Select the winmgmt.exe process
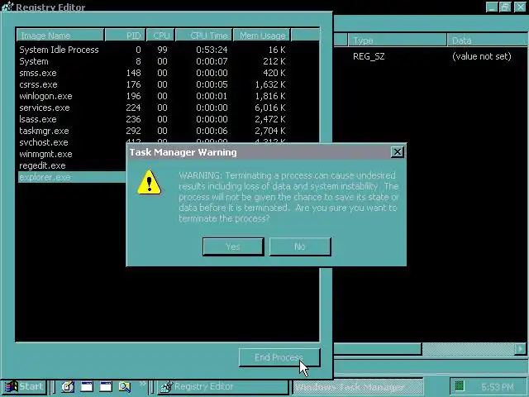The image size is (529, 397). coord(46,154)
